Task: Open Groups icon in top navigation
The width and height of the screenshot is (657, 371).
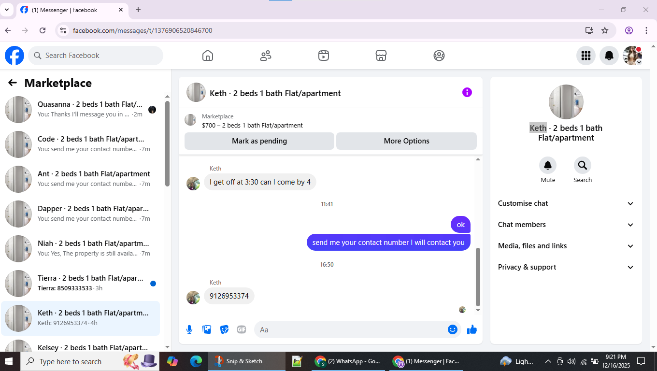Action: (x=439, y=56)
